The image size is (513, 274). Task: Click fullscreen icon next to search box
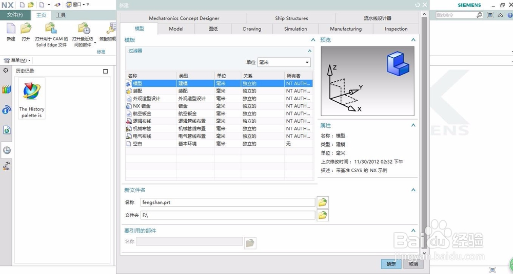(490, 15)
